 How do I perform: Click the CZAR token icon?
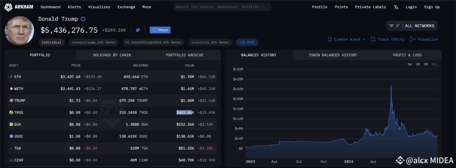(11, 160)
